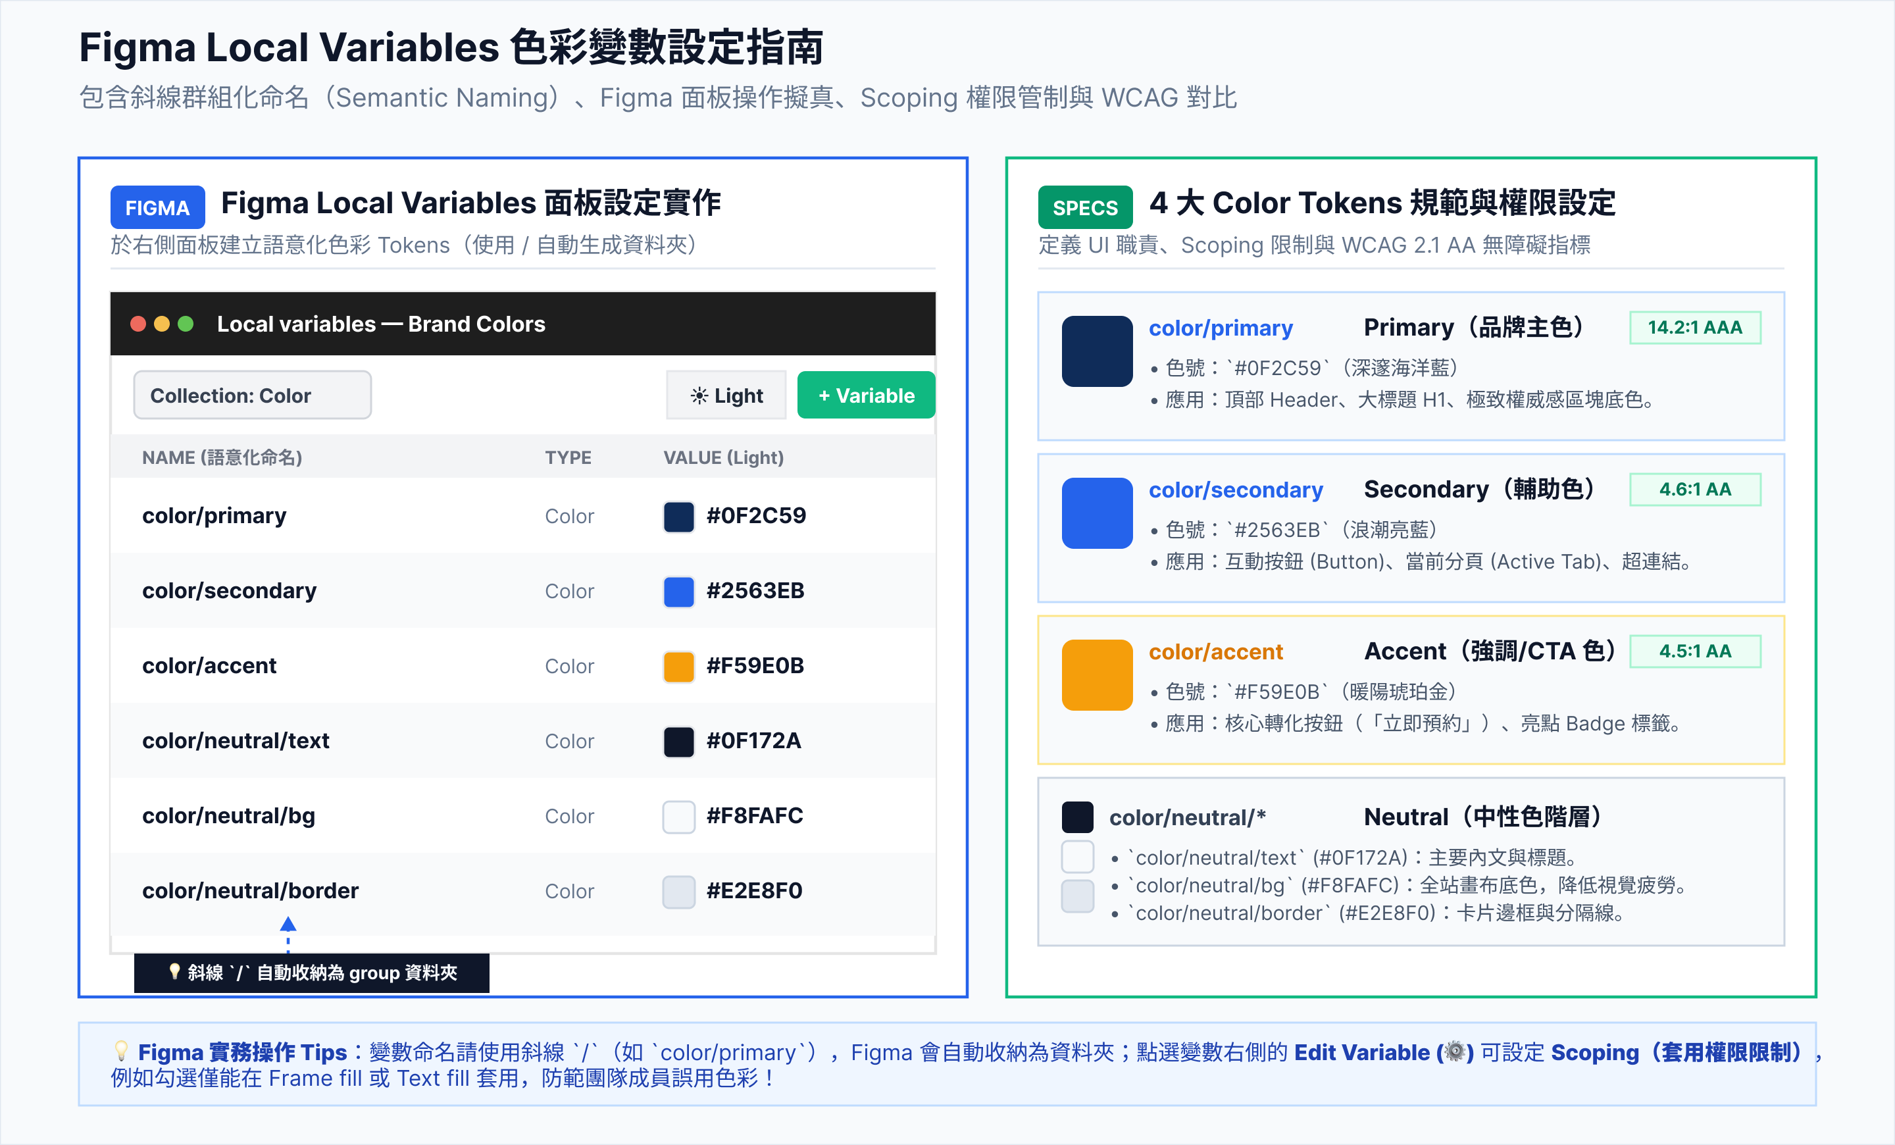The image size is (1895, 1145).
Task: Click the color/primary token link in specs
Action: coord(1221,328)
